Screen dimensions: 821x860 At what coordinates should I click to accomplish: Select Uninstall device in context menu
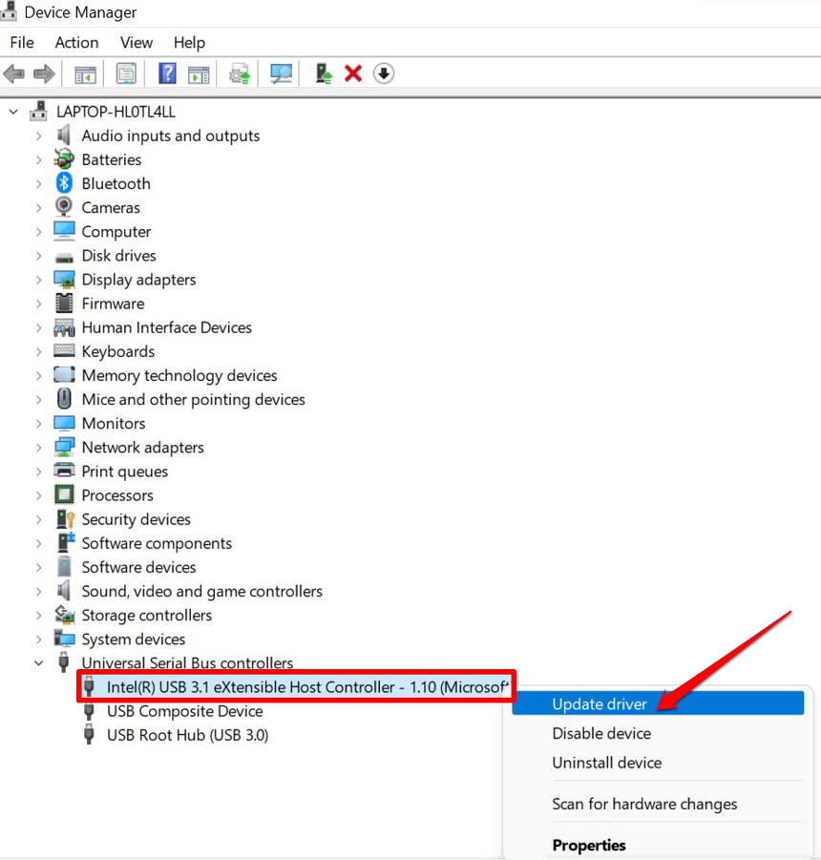pos(606,763)
